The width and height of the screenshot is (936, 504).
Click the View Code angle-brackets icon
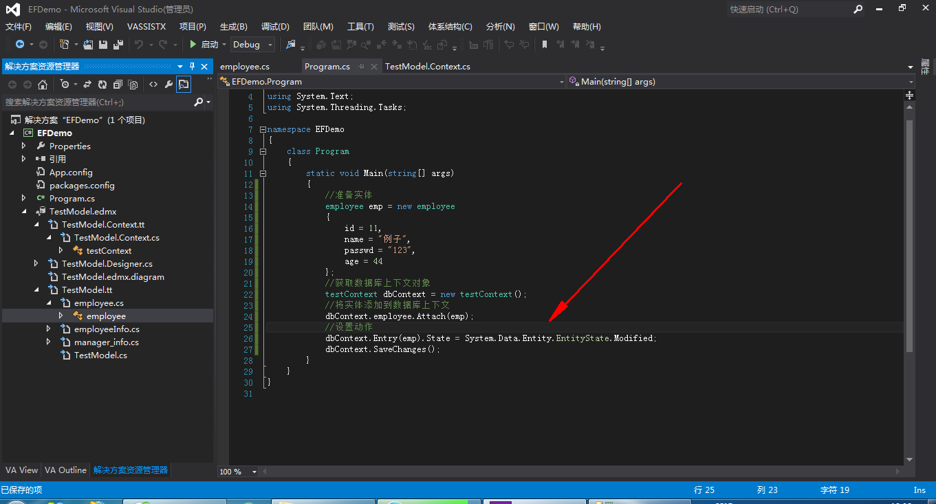[153, 85]
